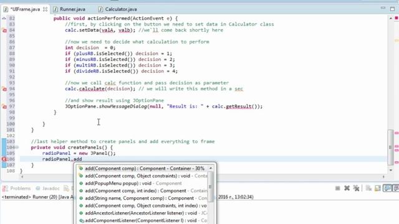Click the red error square atop overview ruler
Image resolution: width=399 pixels, height=224 pixels.
click(397, 18)
